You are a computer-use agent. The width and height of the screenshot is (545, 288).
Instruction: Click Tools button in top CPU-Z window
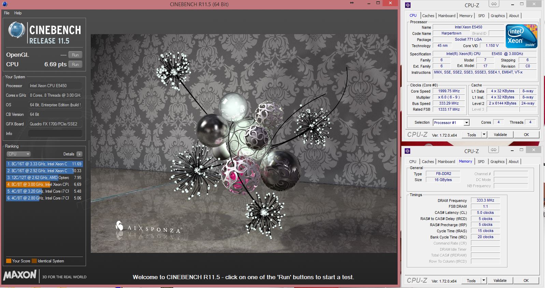(x=471, y=135)
